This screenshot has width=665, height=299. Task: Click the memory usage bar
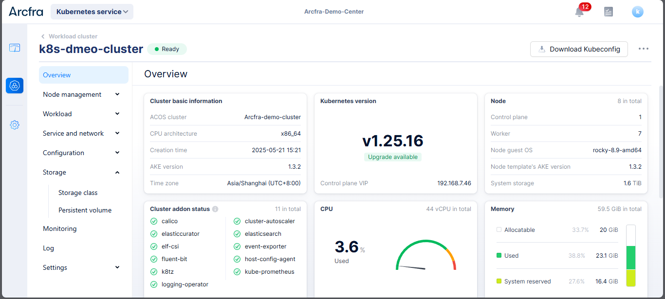coord(631,256)
